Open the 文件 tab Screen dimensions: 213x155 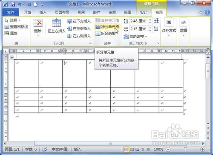tap(11, 12)
